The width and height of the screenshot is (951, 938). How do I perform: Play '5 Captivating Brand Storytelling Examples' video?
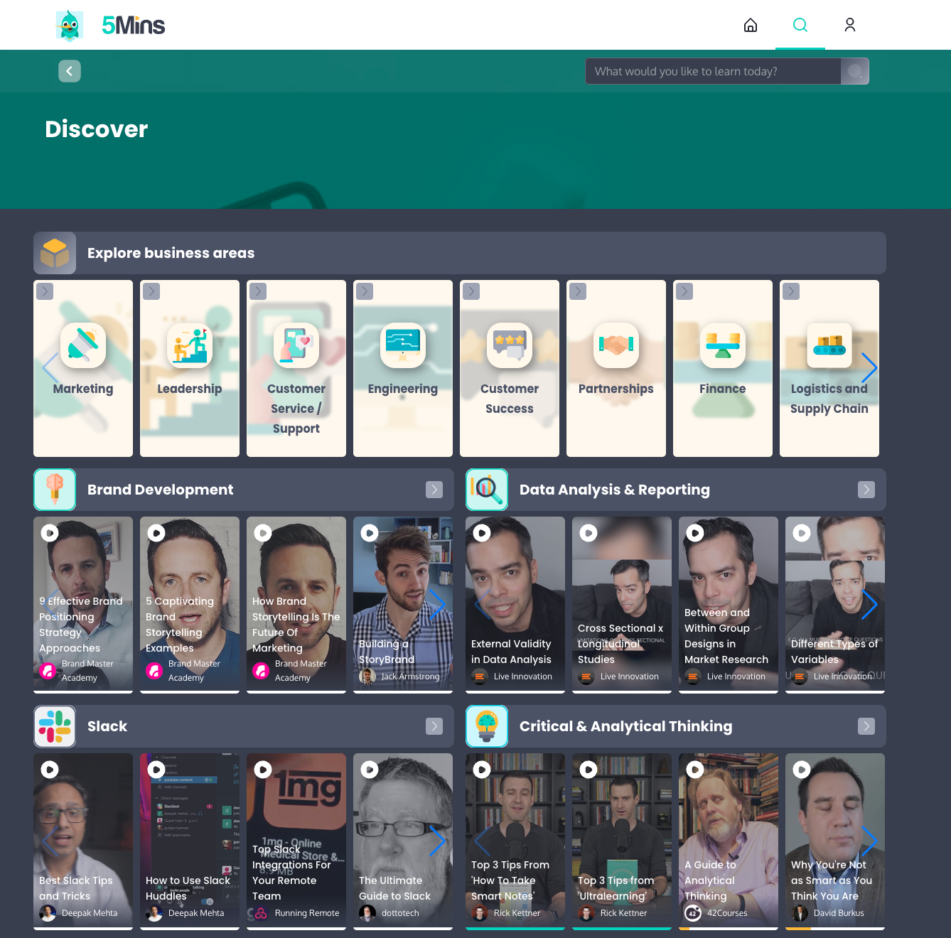pyautogui.click(x=156, y=533)
